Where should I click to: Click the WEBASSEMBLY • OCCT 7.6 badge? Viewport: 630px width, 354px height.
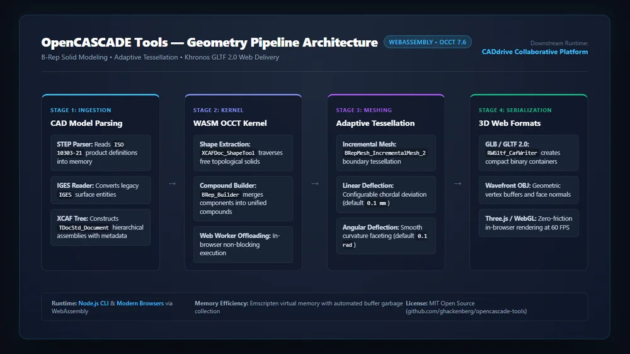[428, 42]
